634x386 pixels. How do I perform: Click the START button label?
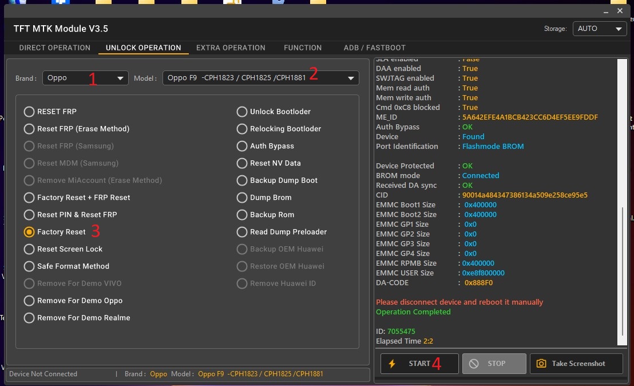419,363
